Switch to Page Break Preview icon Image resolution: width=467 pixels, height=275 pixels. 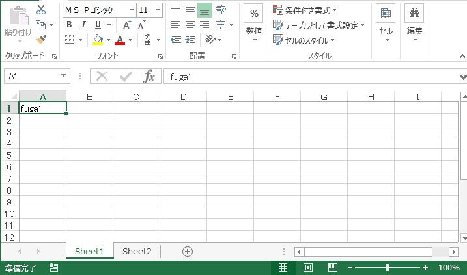tap(333, 268)
